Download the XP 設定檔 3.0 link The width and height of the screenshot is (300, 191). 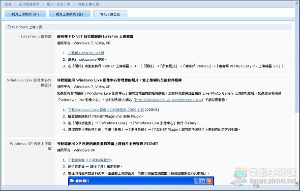tap(82, 160)
